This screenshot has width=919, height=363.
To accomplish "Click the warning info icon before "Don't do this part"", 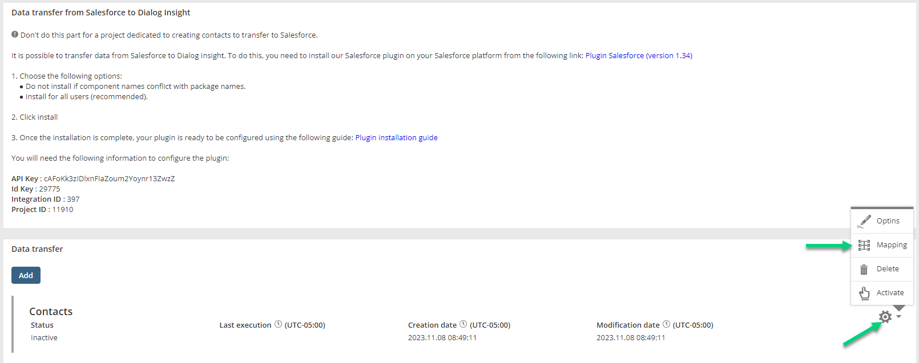I will (15, 34).
